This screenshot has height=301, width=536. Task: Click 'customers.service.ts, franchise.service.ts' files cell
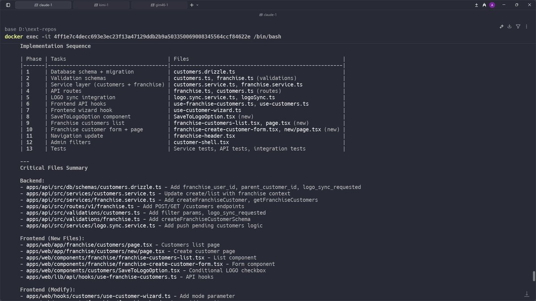pos(238,85)
